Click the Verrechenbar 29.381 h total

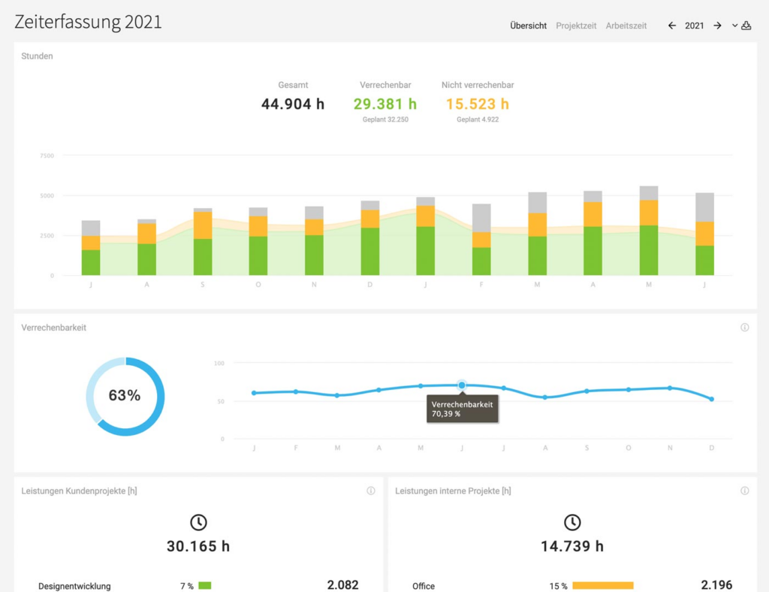pyautogui.click(x=385, y=104)
